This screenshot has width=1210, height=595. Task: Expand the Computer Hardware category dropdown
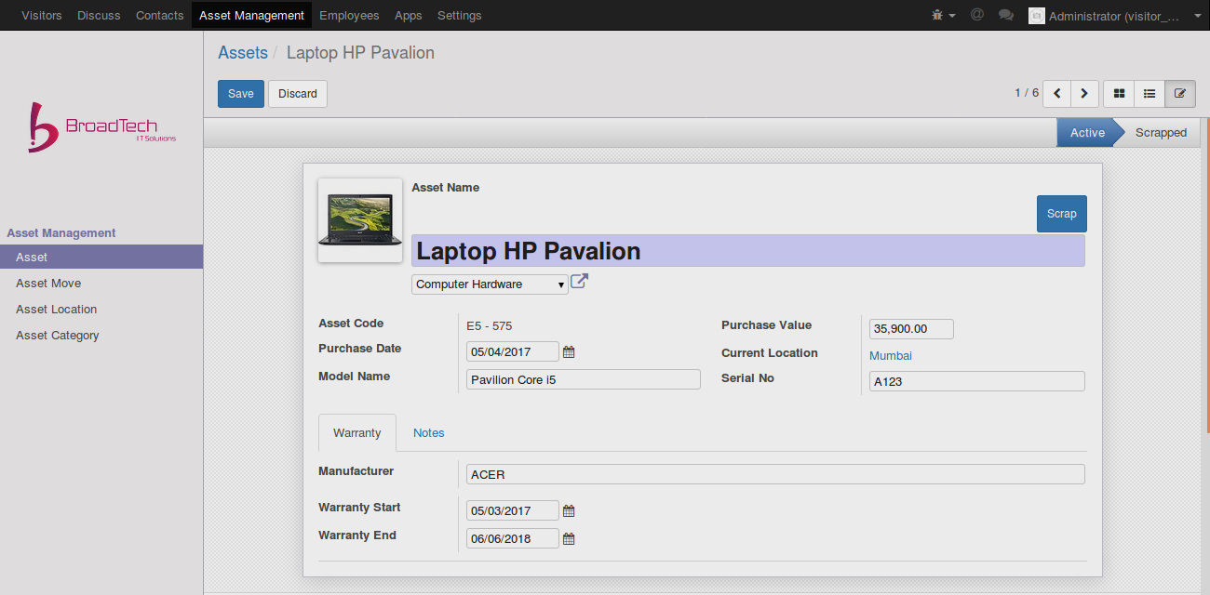click(x=490, y=284)
